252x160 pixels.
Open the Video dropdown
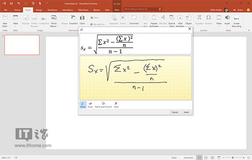point(219,21)
